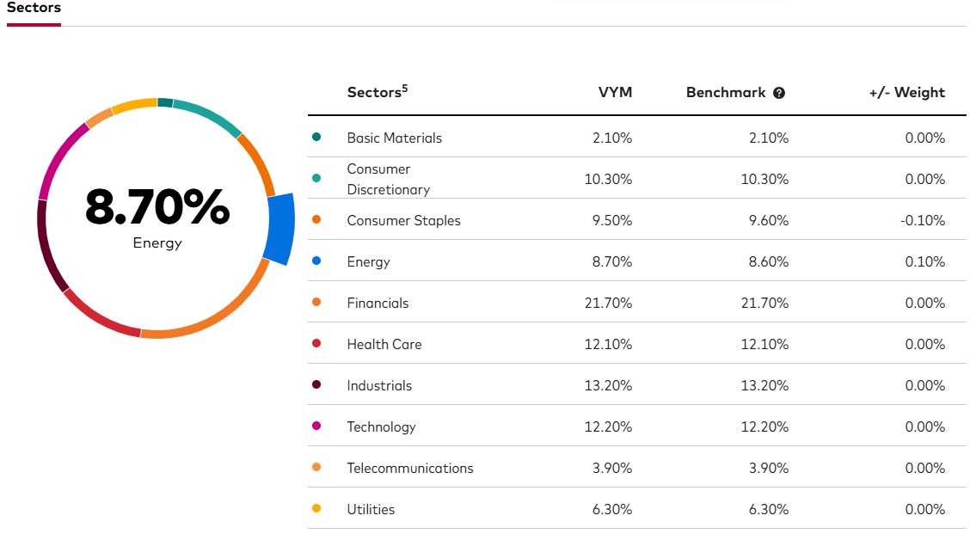
Task: Click the VYM column header
Action: [x=615, y=93]
